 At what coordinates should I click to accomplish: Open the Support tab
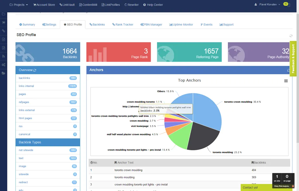click(x=226, y=24)
